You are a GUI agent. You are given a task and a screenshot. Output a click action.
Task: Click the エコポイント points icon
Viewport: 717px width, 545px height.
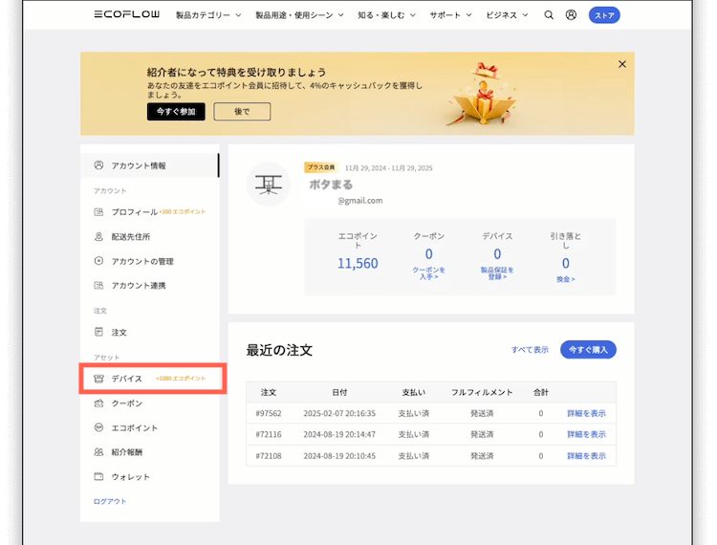click(98, 427)
